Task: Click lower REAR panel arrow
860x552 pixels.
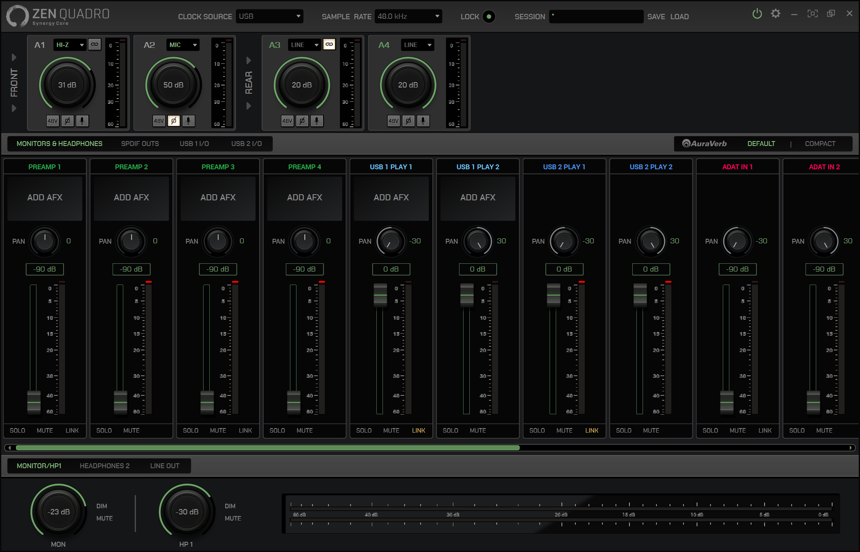Action: (248, 106)
